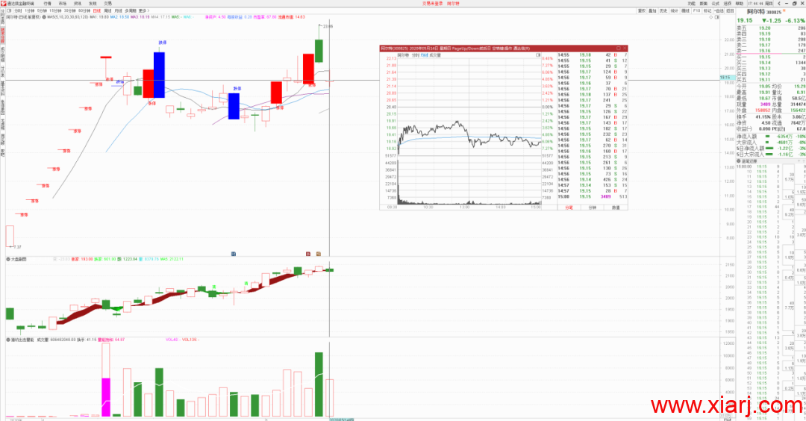Image resolution: width=806 pixels, height=421 pixels.
Task: Open the 公式 menu
Action: pos(716,4)
